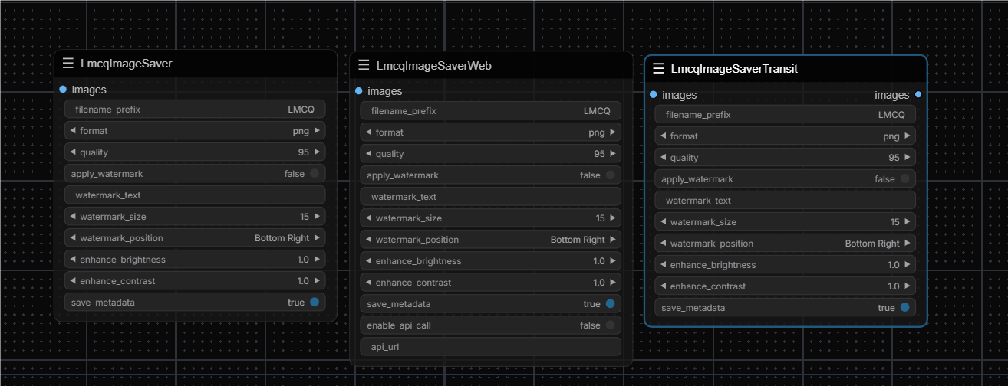Select the LmcqImageSaverTransit node title

(x=734, y=69)
